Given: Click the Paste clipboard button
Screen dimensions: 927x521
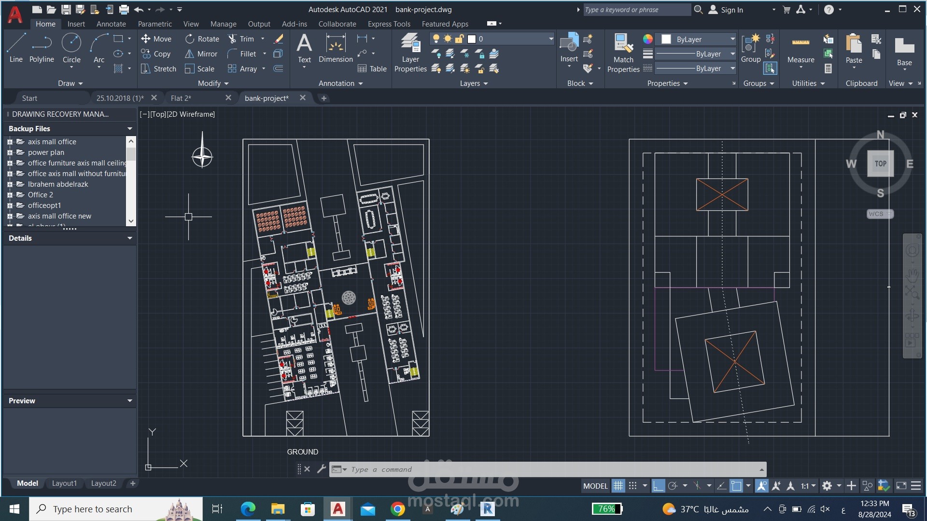Looking at the screenshot, I should coord(854,48).
